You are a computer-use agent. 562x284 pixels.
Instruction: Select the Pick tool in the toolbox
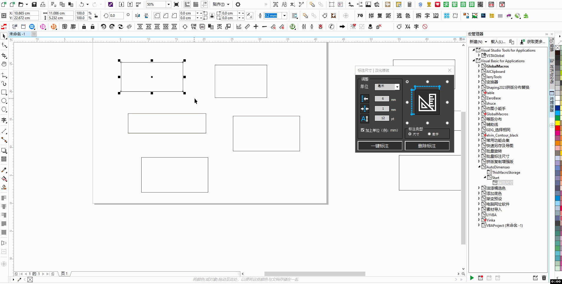tap(4, 36)
